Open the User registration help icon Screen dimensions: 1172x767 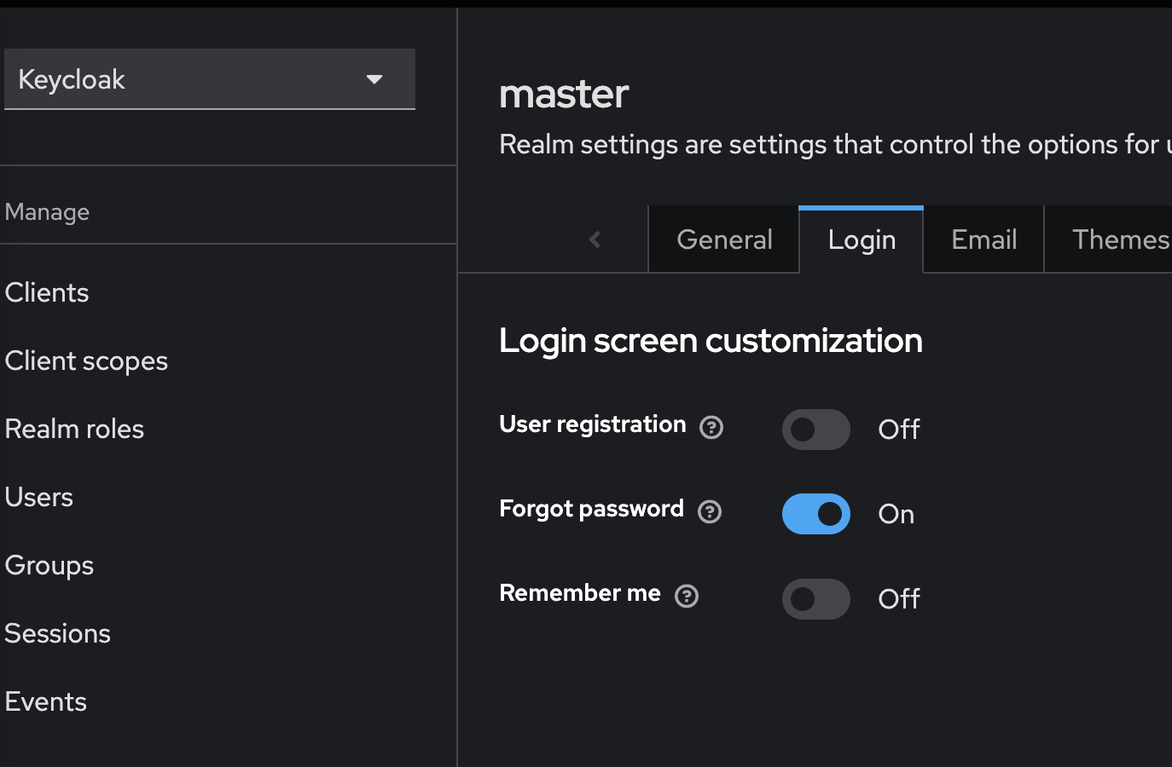coord(711,427)
